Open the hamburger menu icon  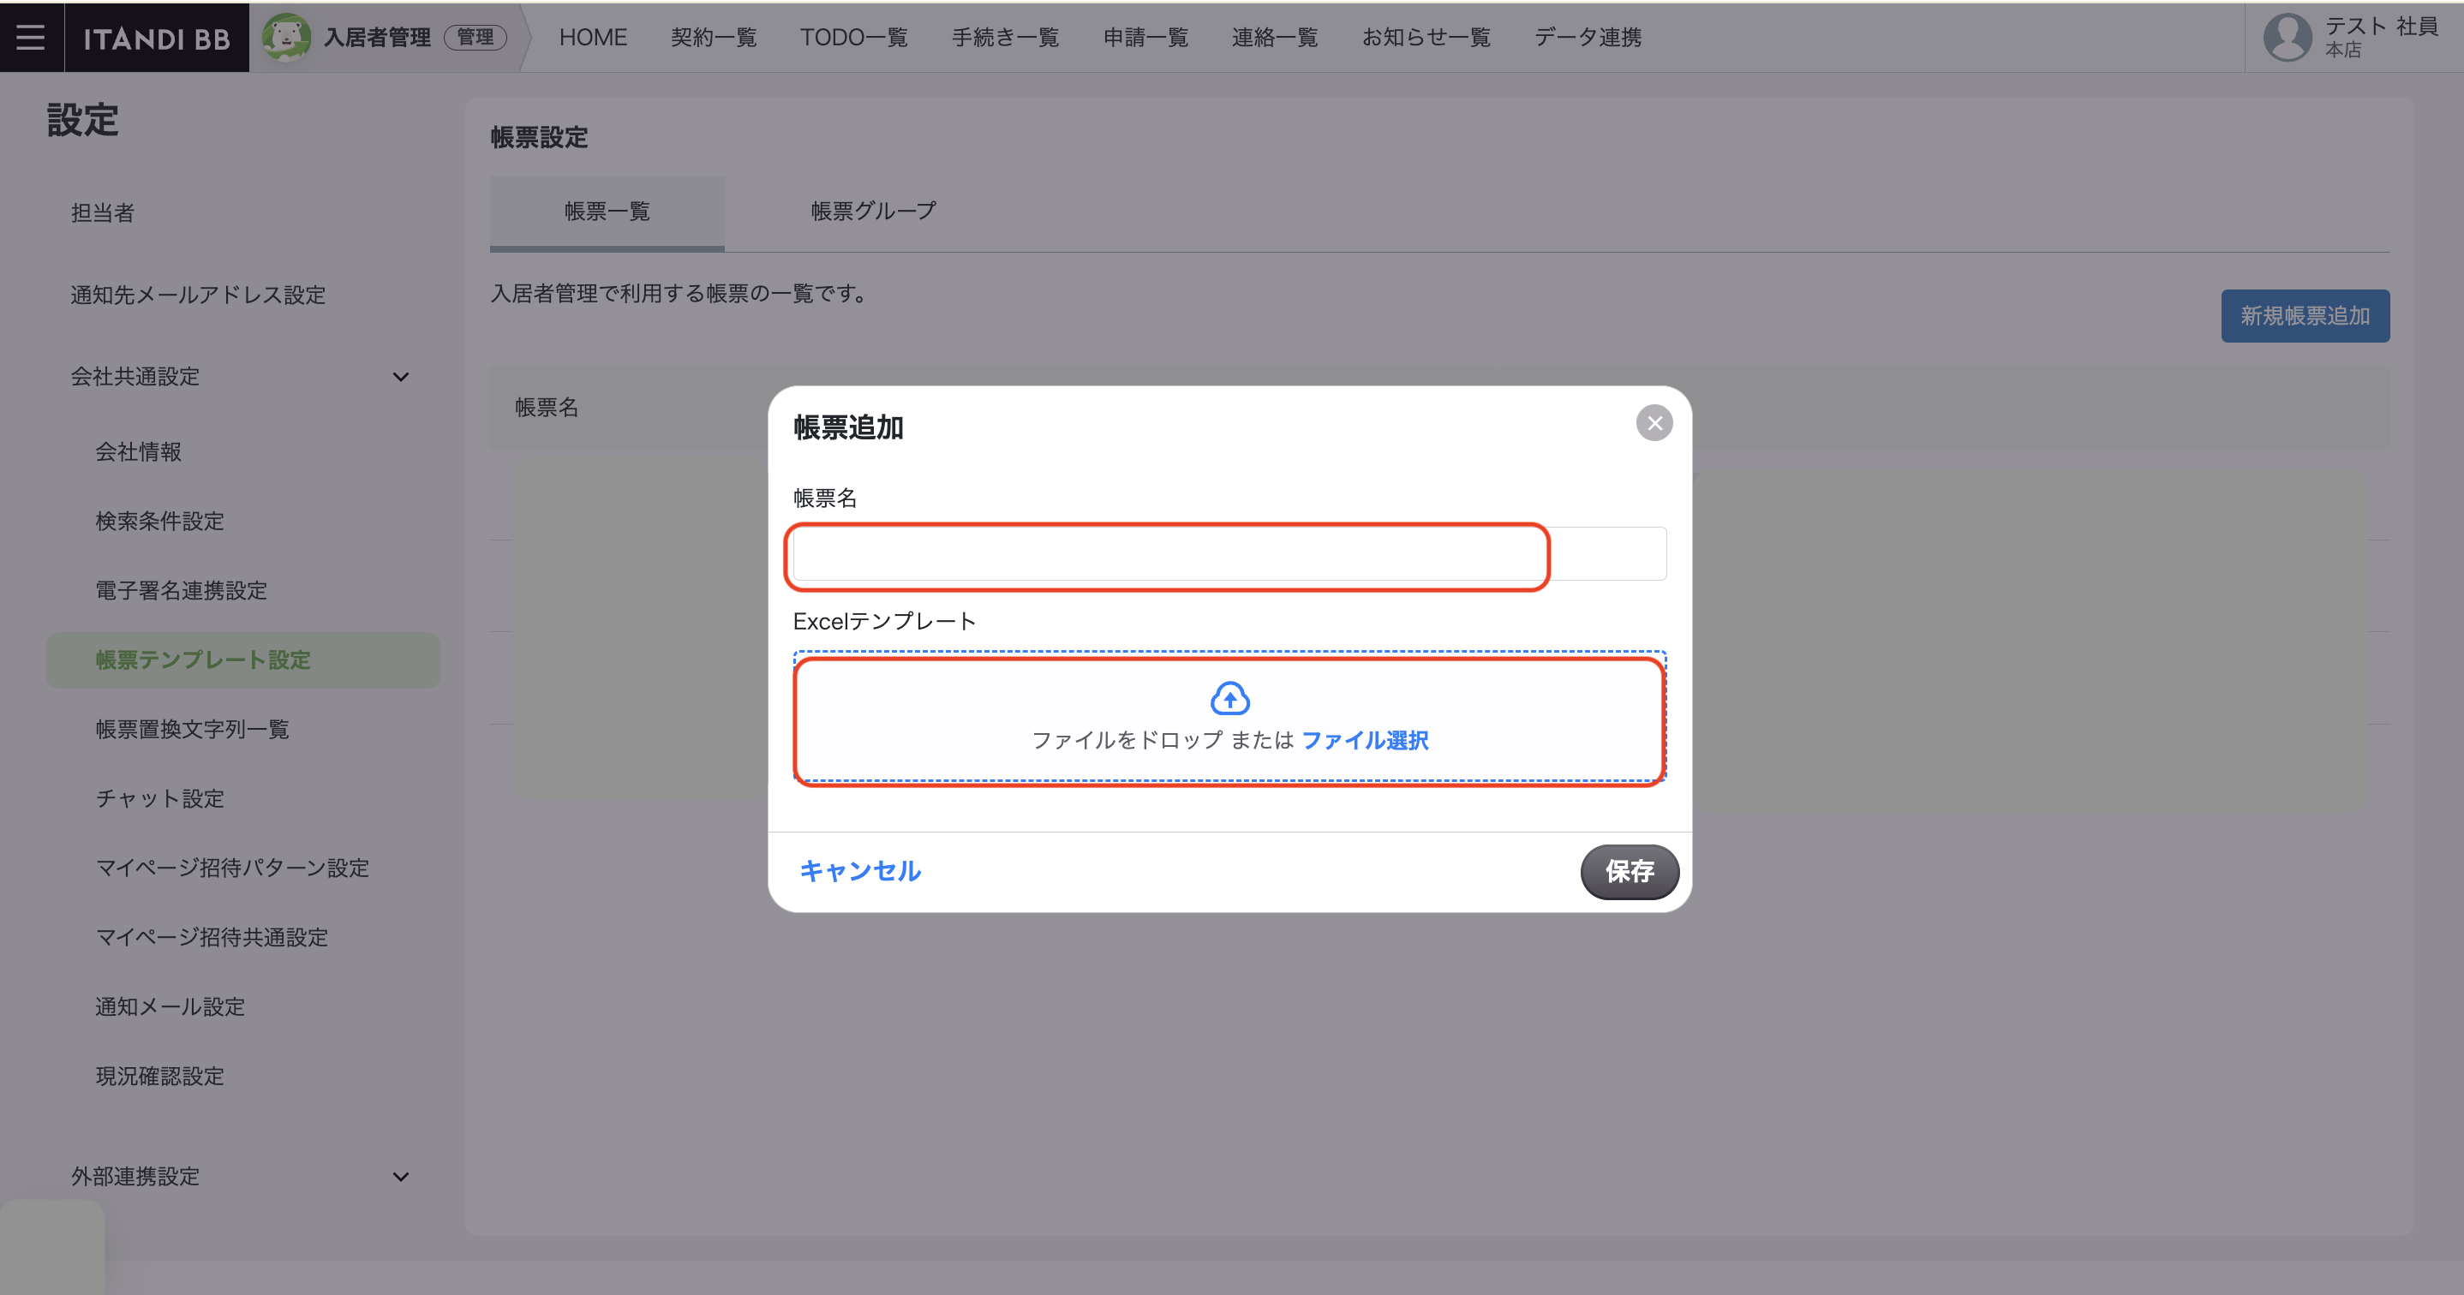click(31, 38)
